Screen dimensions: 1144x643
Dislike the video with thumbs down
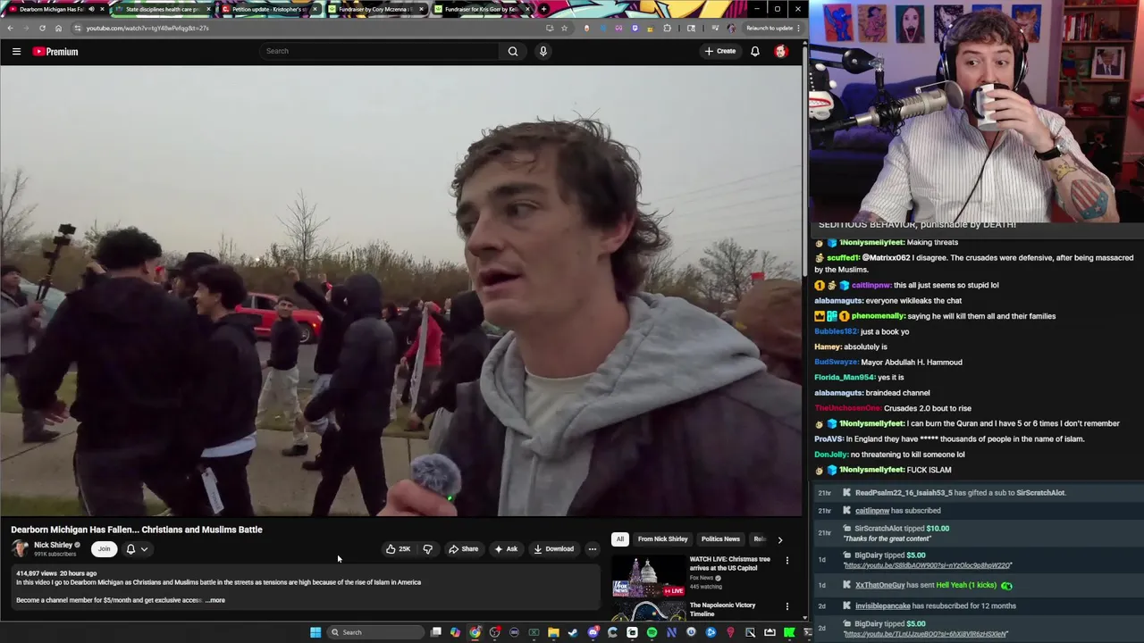[x=427, y=549]
